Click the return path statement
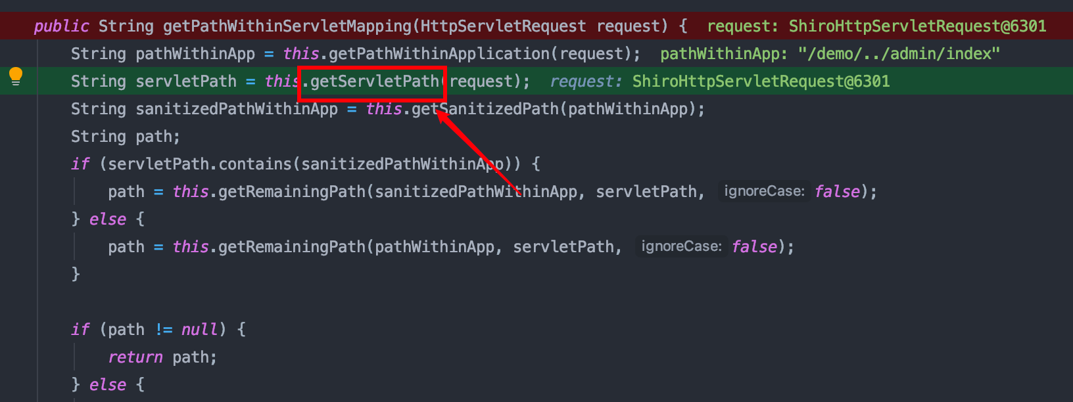Screen dimensions: 1073x402 (x=162, y=357)
